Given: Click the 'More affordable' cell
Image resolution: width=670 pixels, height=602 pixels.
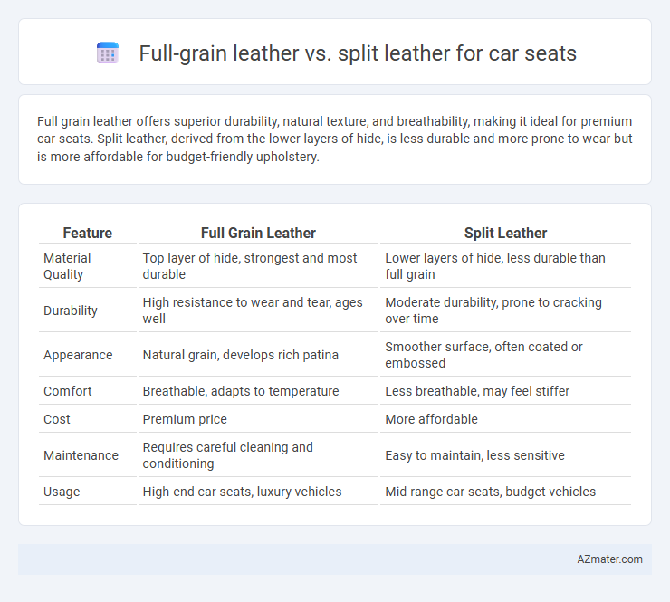Looking at the screenshot, I should (x=505, y=419).
